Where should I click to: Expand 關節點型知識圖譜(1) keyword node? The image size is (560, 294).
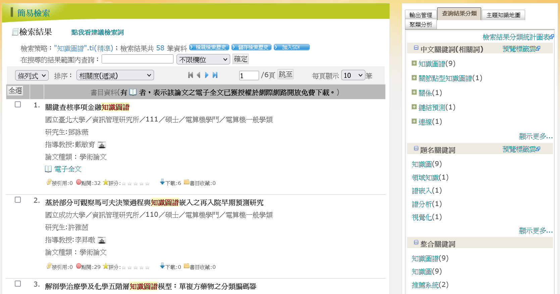point(414,78)
